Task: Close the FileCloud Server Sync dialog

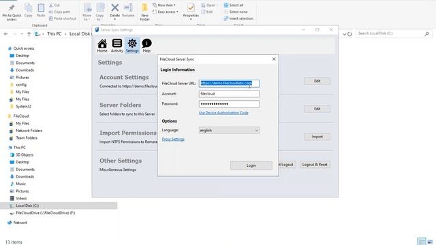Action: 274,59
